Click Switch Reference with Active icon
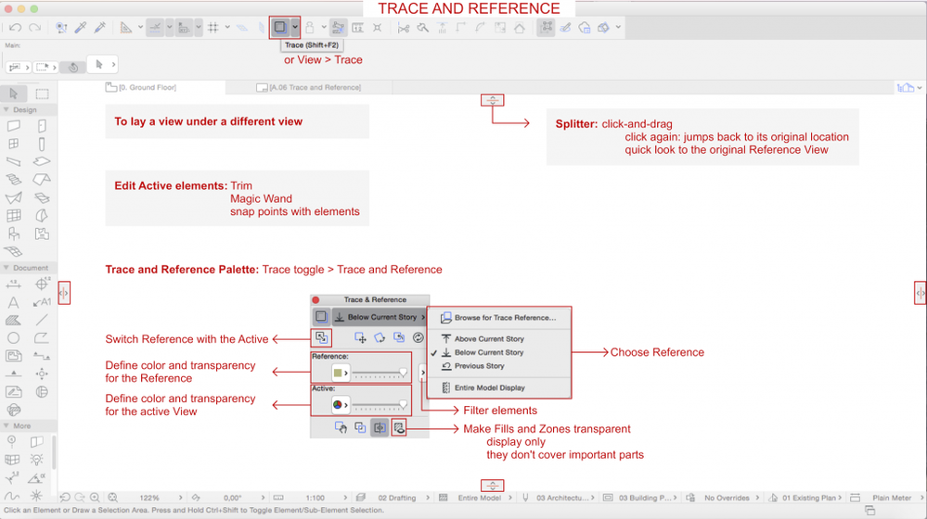This screenshot has width=927, height=519. click(x=322, y=337)
